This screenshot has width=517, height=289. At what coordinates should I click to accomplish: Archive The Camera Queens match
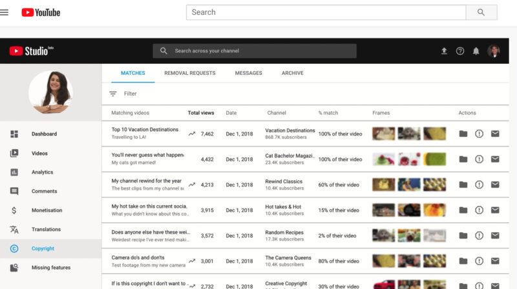pos(463,261)
